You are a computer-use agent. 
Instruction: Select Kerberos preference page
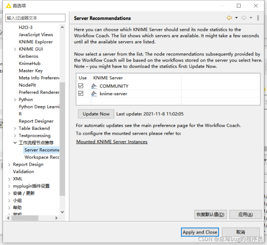(x=28, y=56)
